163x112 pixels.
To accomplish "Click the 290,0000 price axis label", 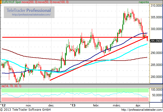I will click(156, 53).
